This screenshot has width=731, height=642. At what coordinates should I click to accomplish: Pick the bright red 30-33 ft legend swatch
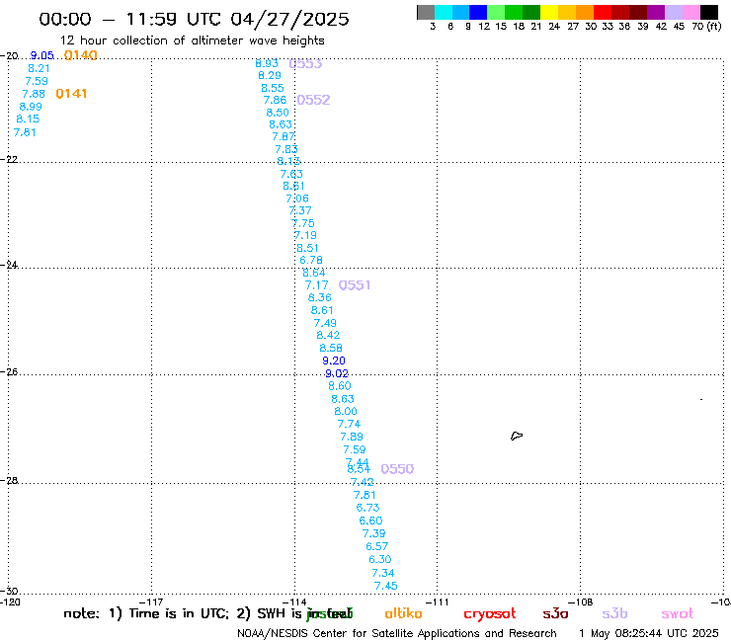(603, 12)
